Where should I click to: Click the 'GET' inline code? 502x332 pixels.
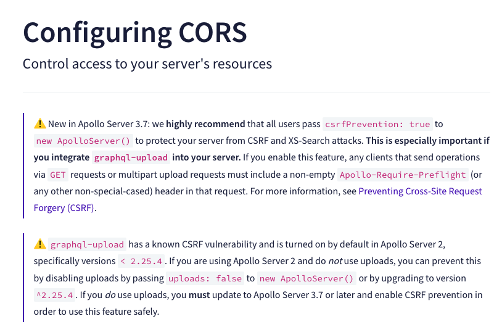tap(58, 175)
